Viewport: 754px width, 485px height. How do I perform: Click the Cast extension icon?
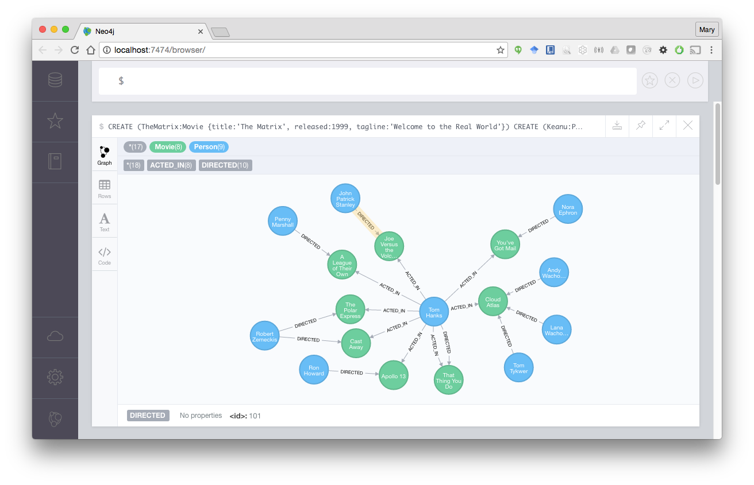[695, 50]
